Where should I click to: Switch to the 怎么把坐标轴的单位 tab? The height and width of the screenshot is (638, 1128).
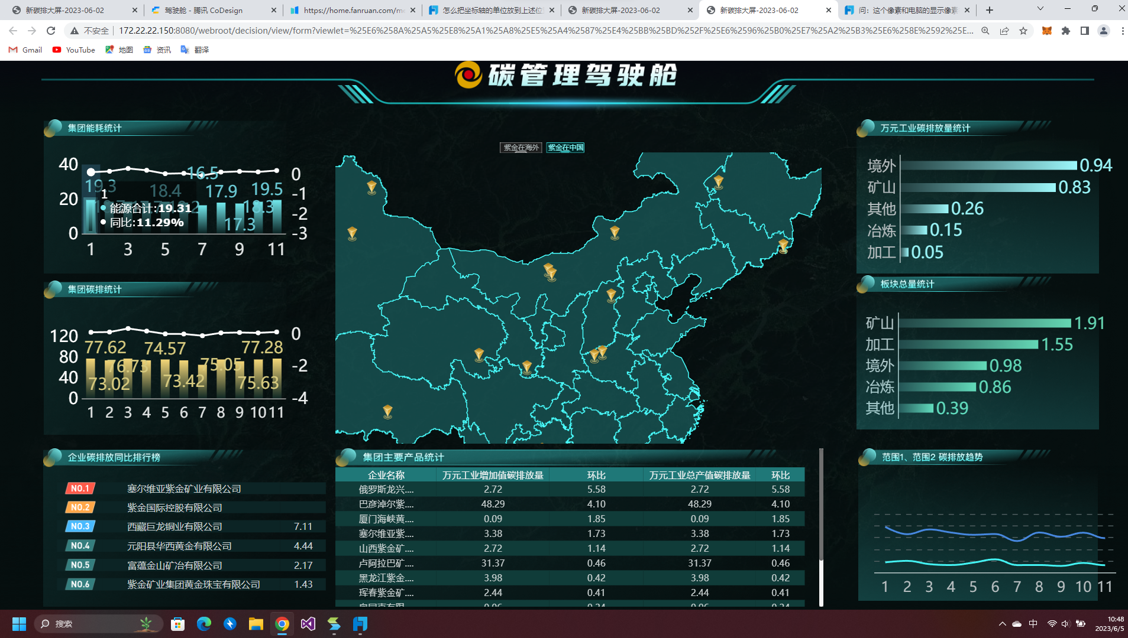pyautogui.click(x=490, y=10)
